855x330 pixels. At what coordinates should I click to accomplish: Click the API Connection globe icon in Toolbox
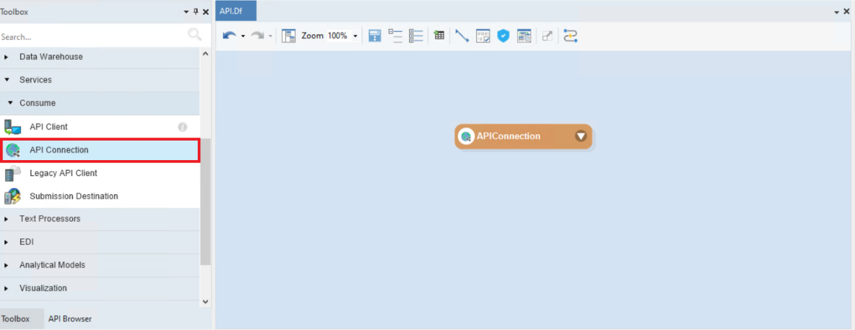click(x=12, y=150)
